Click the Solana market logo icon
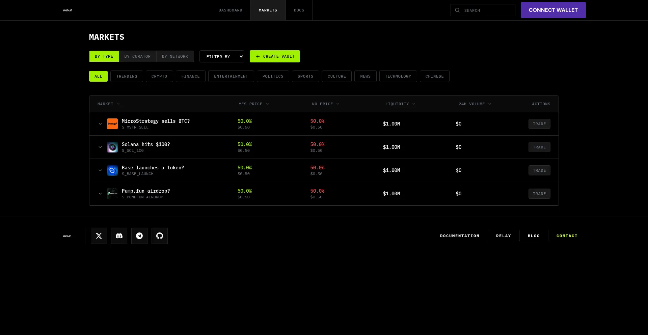 112,147
